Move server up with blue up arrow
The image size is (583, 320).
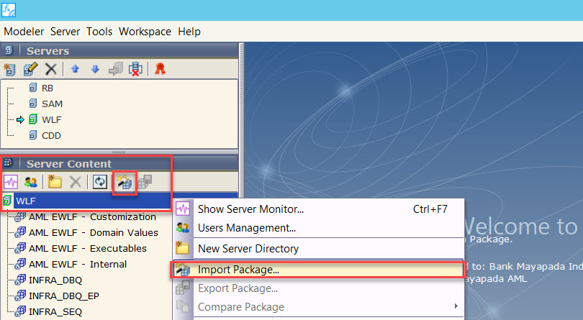75,69
